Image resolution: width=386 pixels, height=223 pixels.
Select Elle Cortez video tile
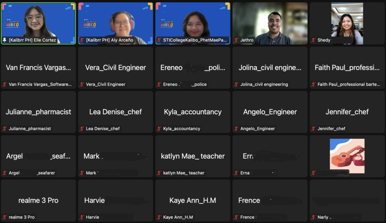pyautogui.click(x=38, y=23)
